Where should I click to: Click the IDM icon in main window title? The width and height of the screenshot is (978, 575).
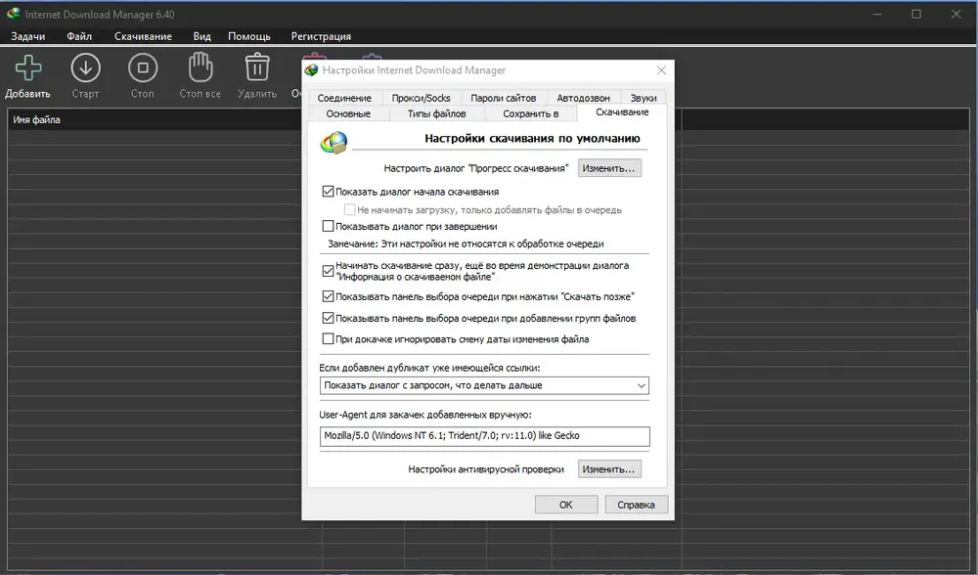pos(14,14)
